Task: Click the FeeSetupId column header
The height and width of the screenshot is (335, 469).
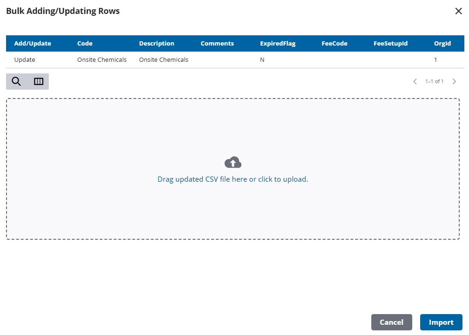Action: pos(390,44)
